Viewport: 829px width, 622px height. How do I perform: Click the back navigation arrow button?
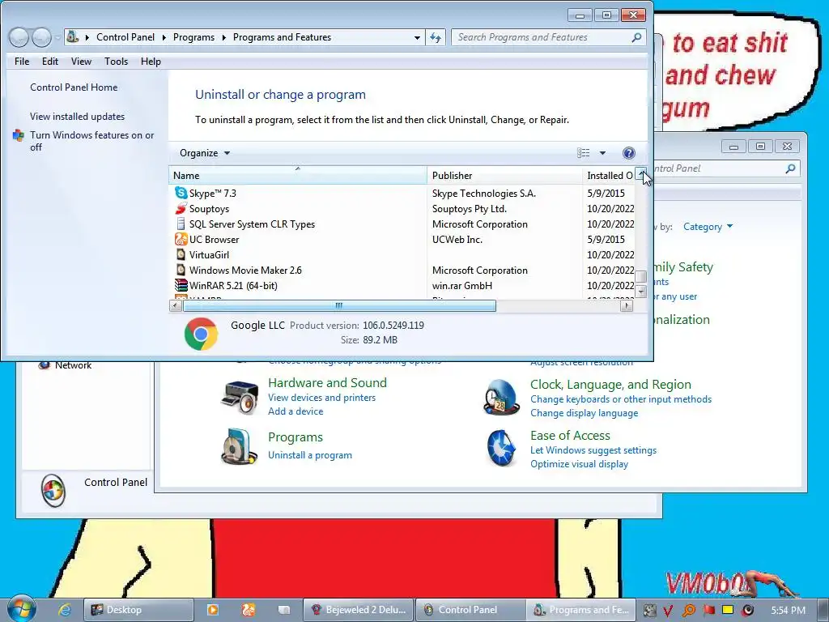tap(19, 37)
